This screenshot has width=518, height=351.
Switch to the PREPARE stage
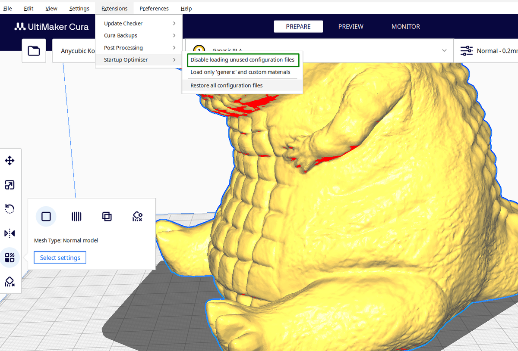point(298,27)
